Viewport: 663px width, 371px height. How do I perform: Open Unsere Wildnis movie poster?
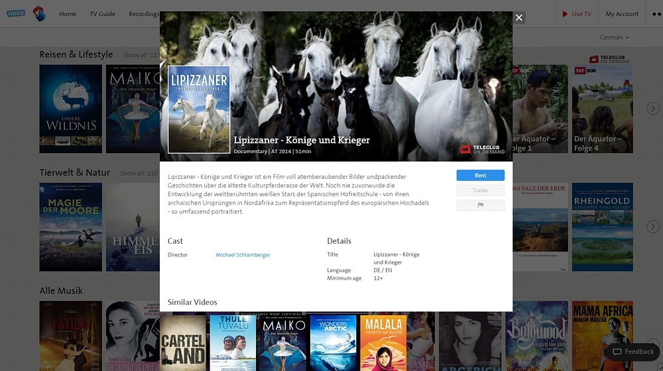click(x=71, y=109)
